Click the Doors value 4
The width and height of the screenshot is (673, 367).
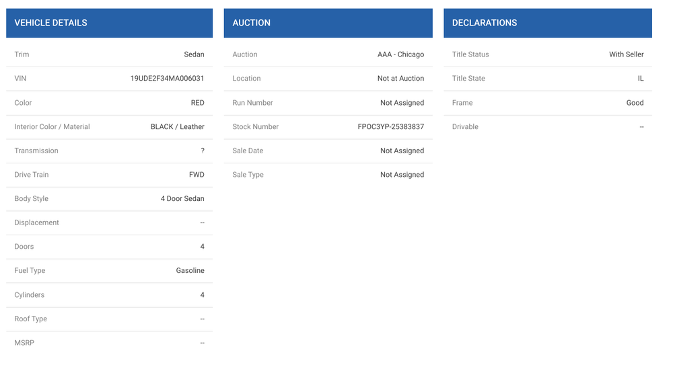coord(202,247)
